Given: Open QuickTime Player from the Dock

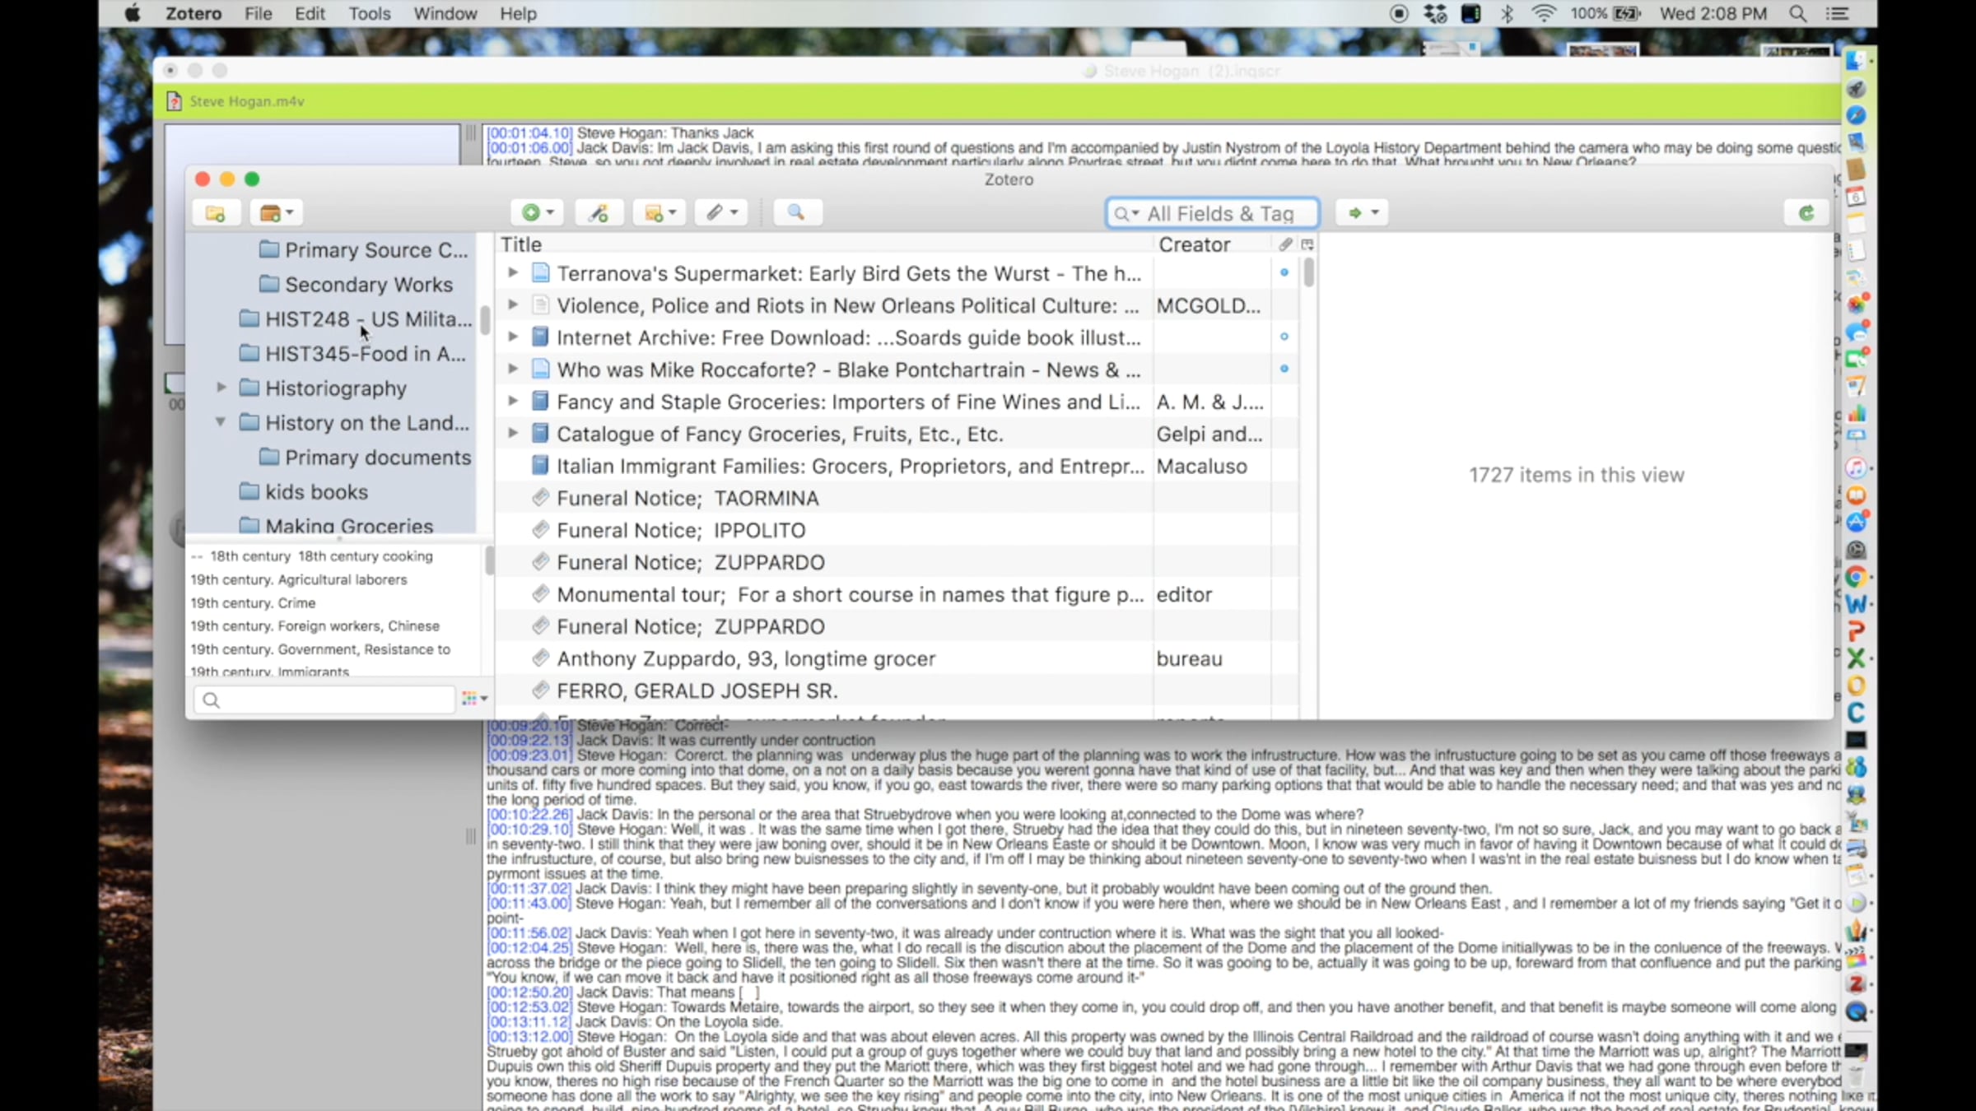Looking at the screenshot, I should click(x=1856, y=1011).
